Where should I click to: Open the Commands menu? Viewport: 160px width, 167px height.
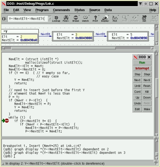point(61,10)
